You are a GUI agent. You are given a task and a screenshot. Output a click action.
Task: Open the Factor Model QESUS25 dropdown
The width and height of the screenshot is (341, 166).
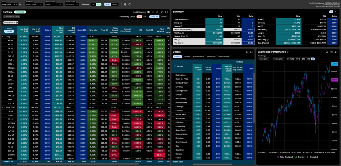[x=72, y=4]
